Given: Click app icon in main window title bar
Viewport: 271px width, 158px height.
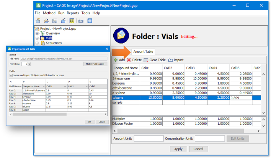Looking at the screenshot, I should [38, 5].
